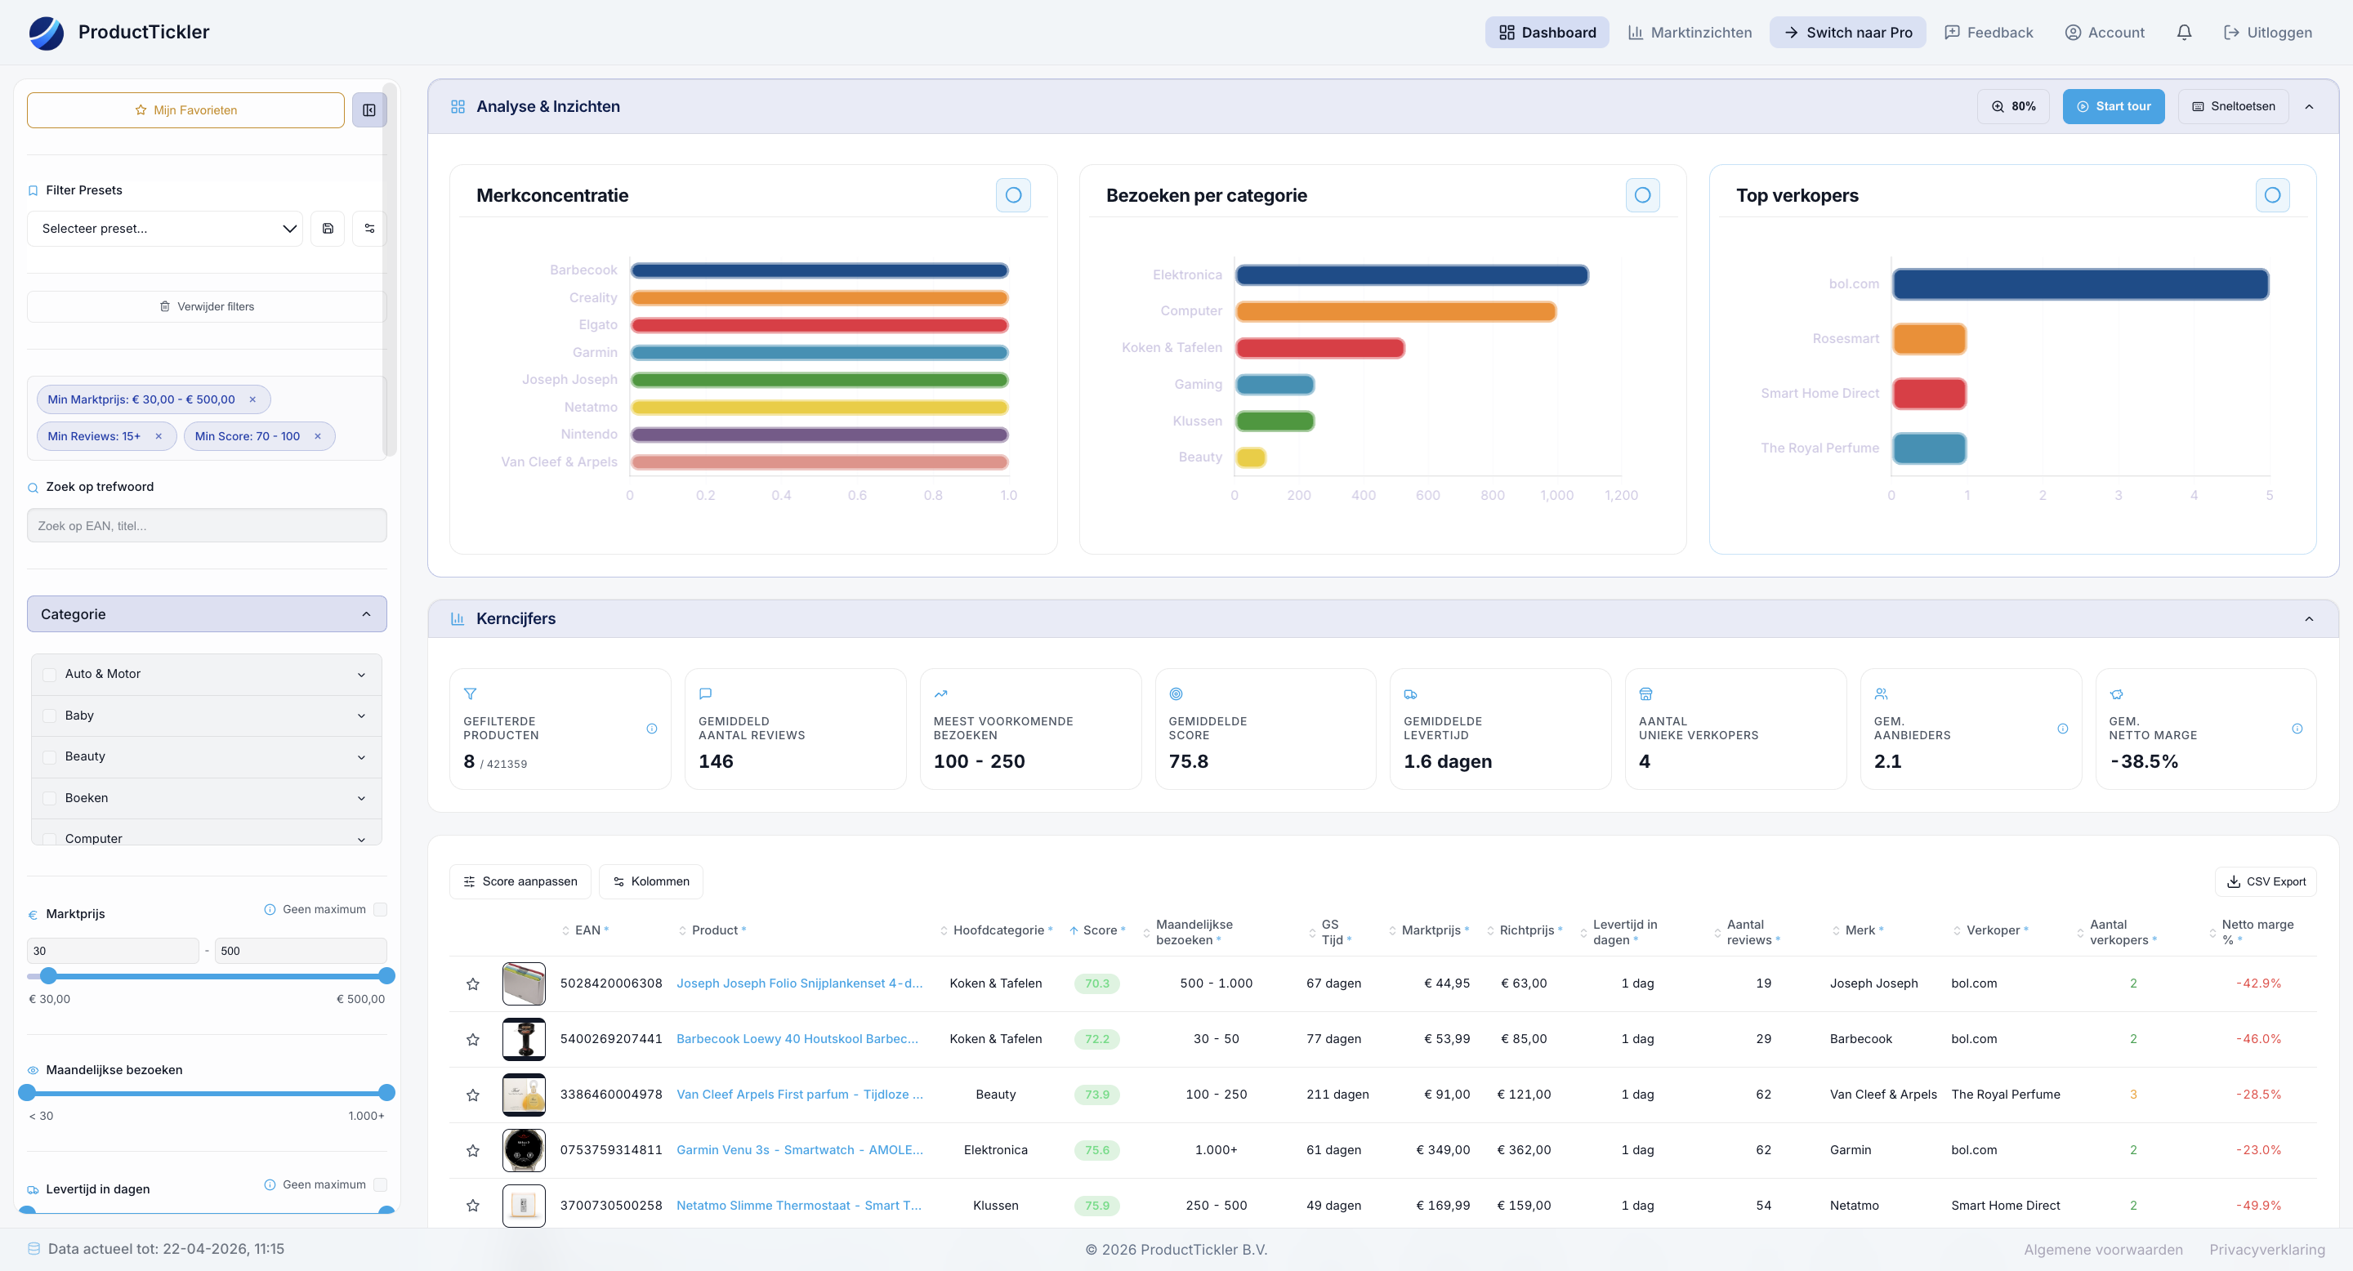The width and height of the screenshot is (2353, 1271).
Task: Click Marktprijs slider maximum handle
Action: (387, 976)
